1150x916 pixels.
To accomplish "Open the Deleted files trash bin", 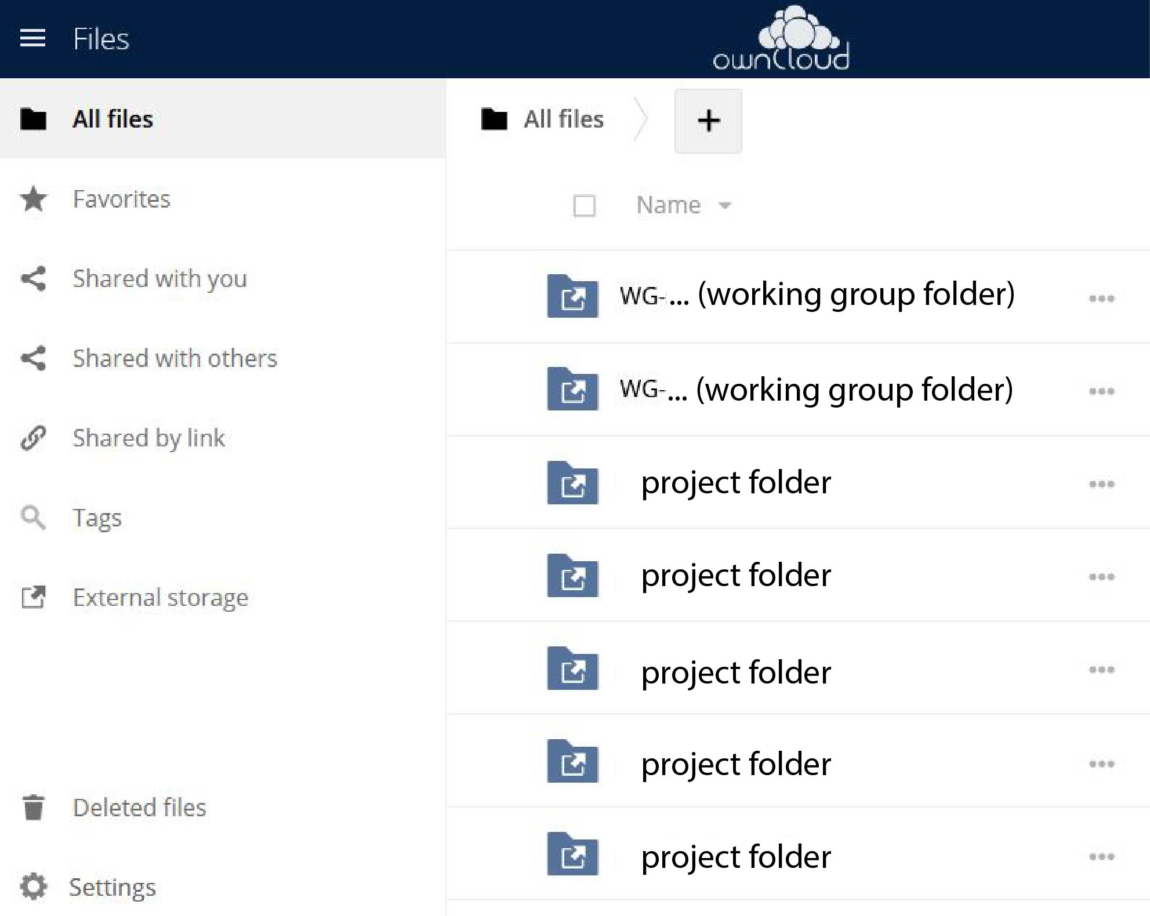I will (139, 807).
